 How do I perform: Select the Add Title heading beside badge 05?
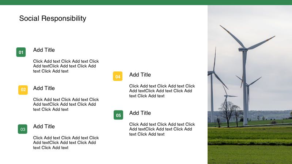(140, 113)
